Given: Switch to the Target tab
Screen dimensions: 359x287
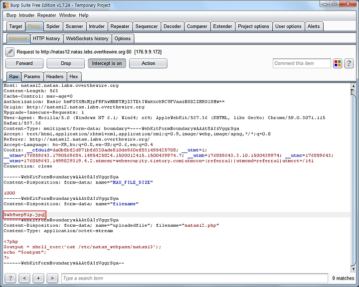Looking at the screenshot, I should coord(15,26).
